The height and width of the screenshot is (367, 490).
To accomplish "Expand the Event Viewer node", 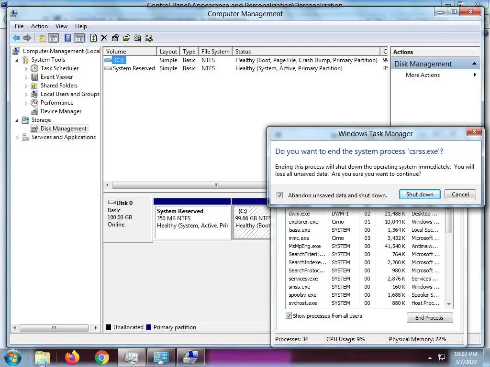I will (26, 77).
